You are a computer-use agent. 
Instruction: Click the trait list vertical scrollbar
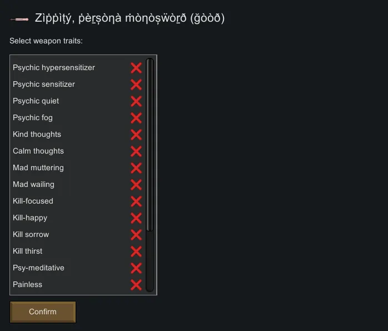tap(150, 145)
